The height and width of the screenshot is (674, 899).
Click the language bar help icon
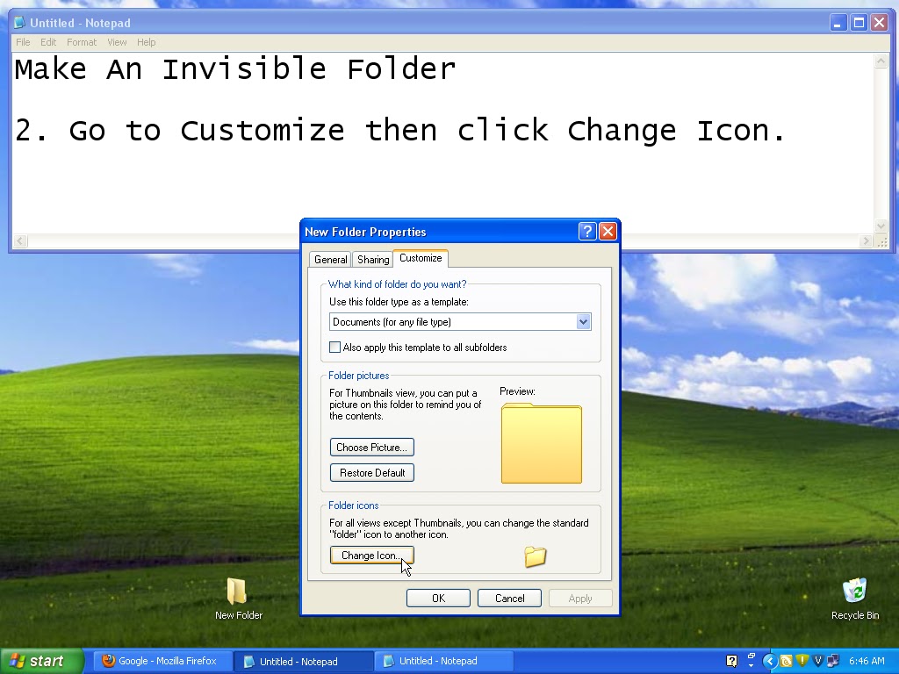click(x=731, y=661)
